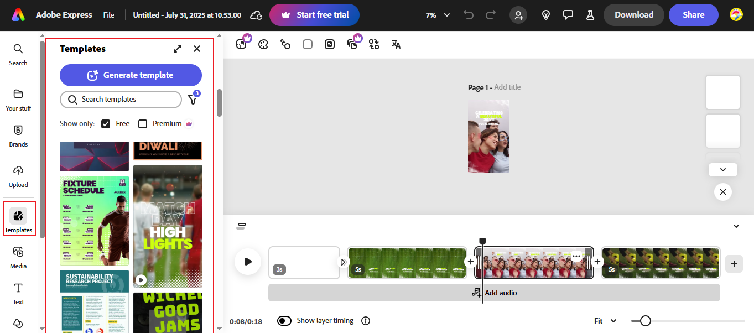Click the Search templates input field
This screenshot has height=333, width=754.
[121, 100]
